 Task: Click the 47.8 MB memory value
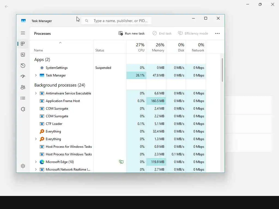tap(158, 75)
